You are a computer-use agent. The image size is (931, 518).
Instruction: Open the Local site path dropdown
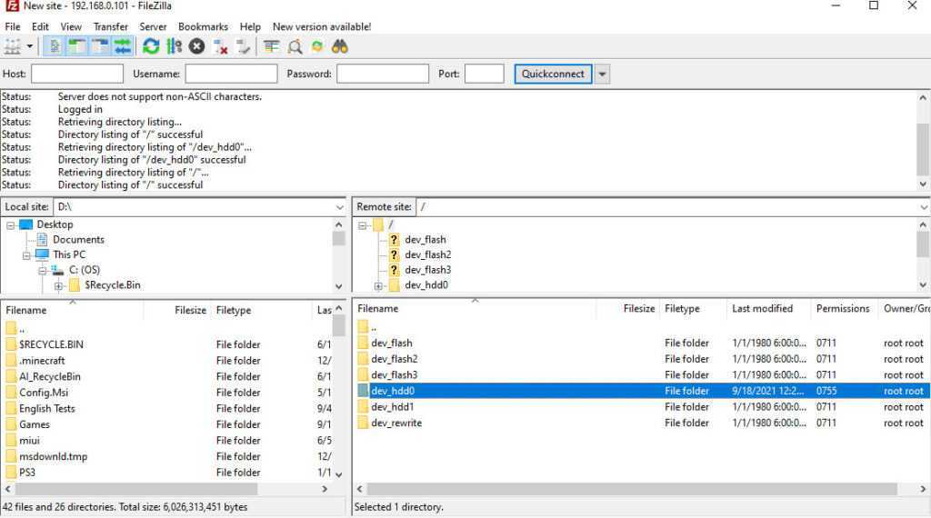[339, 207]
